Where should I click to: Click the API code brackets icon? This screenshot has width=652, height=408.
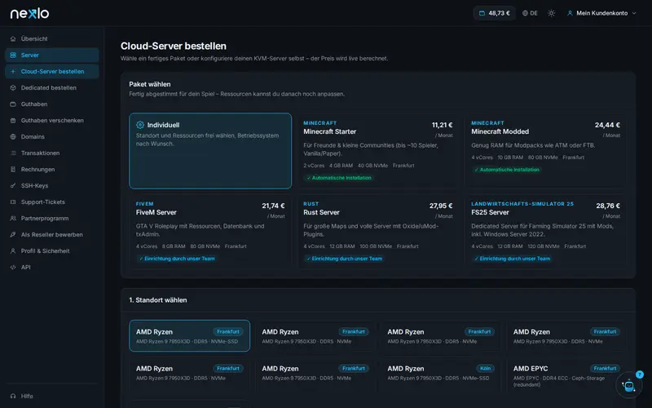13,268
